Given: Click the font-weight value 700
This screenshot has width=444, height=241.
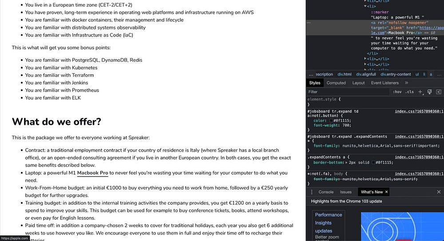Looking at the screenshot, I should (x=346, y=125).
